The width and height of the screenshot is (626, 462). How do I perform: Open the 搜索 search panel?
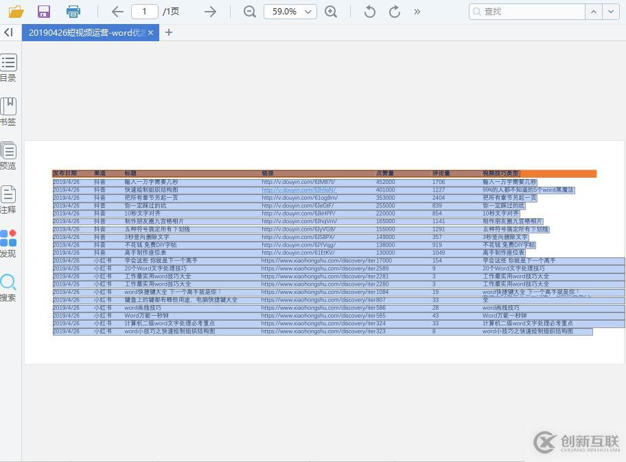(8, 288)
